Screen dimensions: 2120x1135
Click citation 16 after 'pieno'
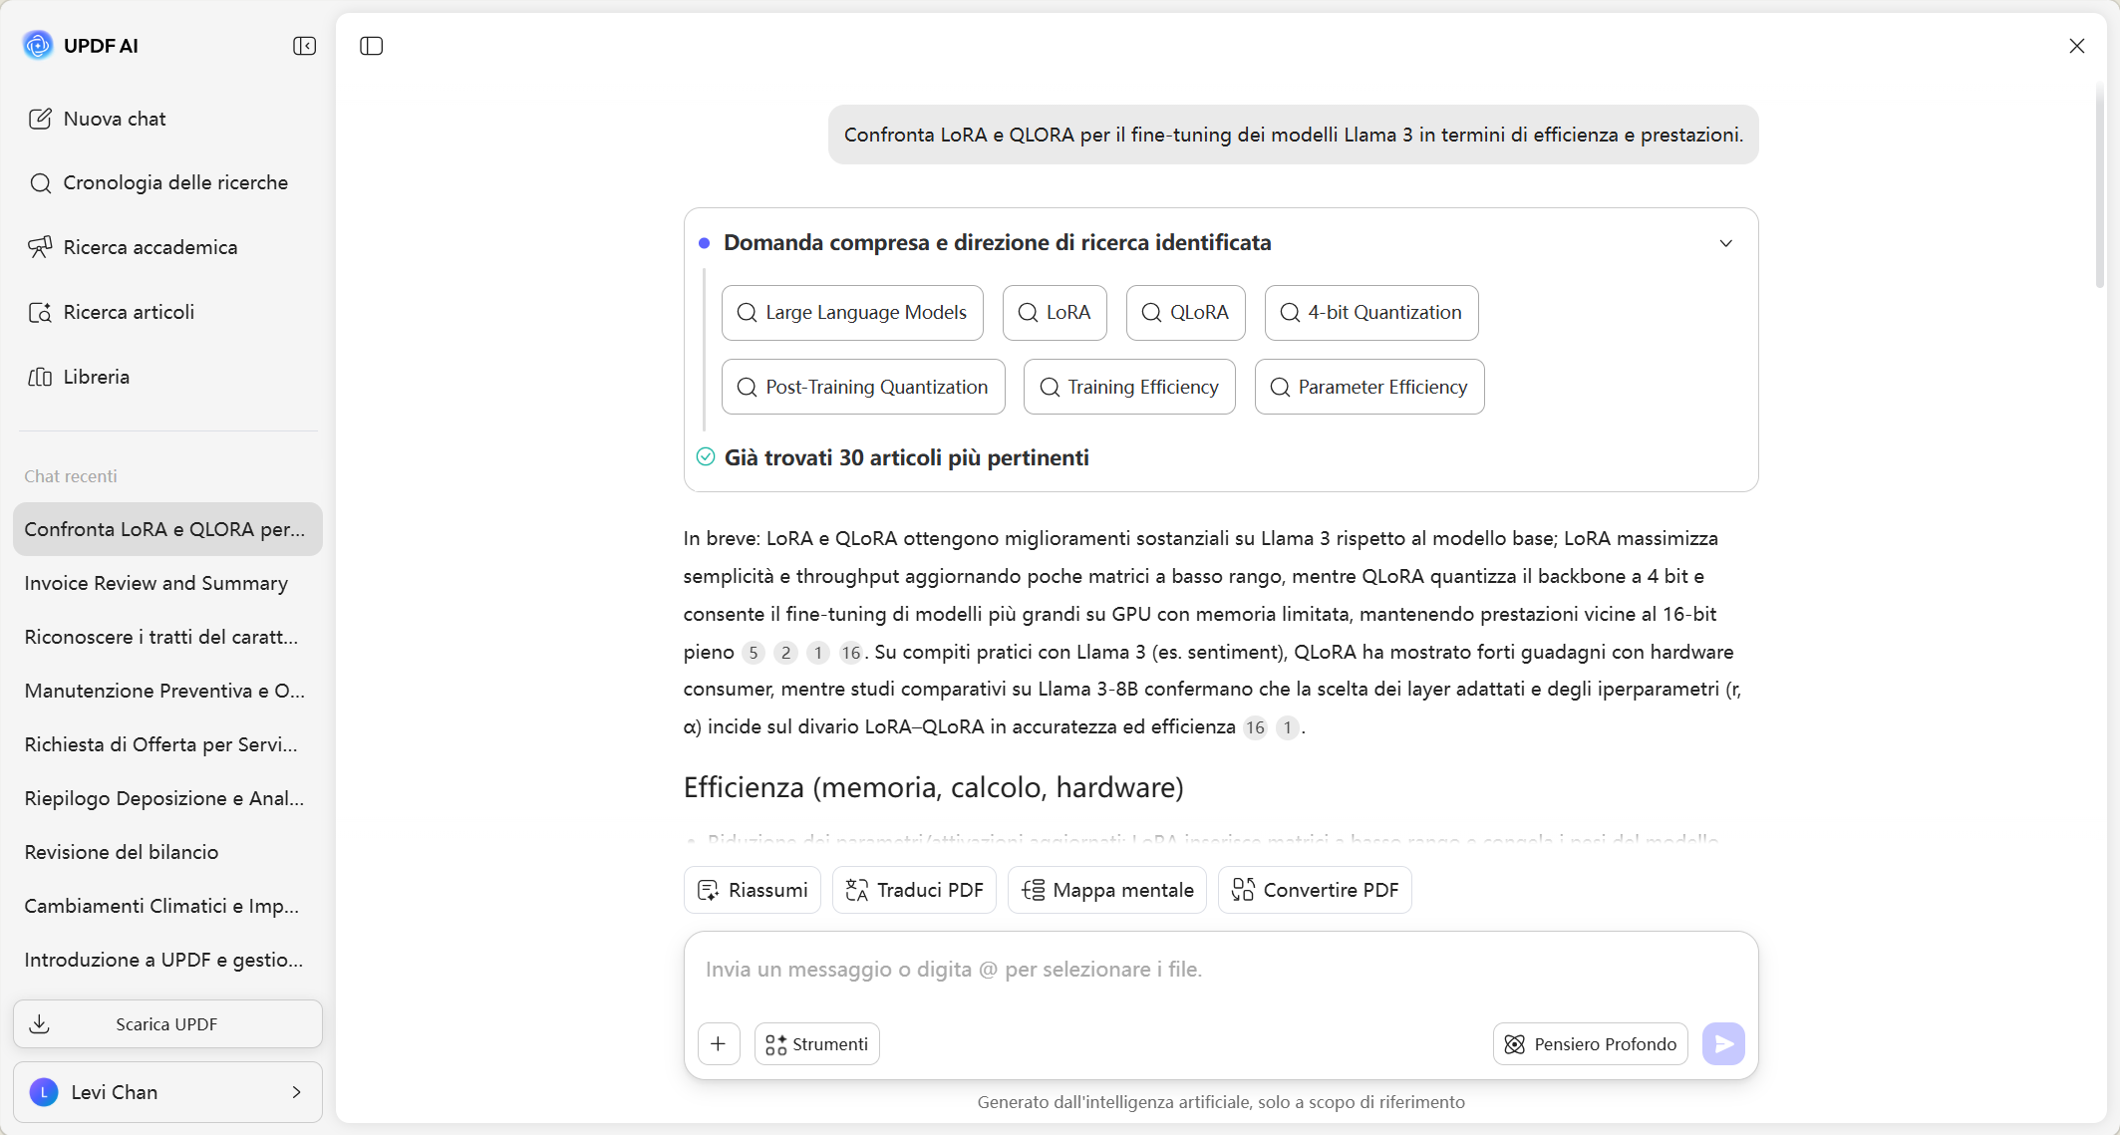coord(850,653)
